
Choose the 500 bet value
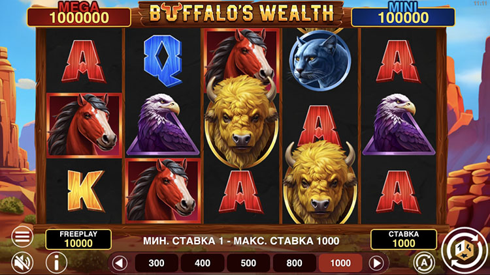[248, 263]
